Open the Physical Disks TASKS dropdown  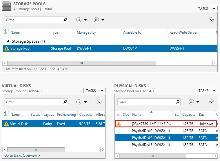207,91
